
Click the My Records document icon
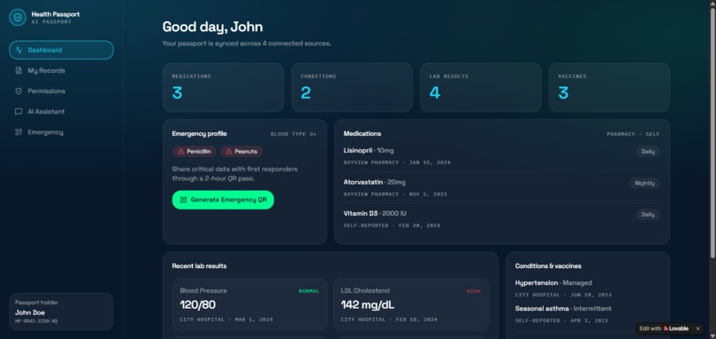click(19, 71)
